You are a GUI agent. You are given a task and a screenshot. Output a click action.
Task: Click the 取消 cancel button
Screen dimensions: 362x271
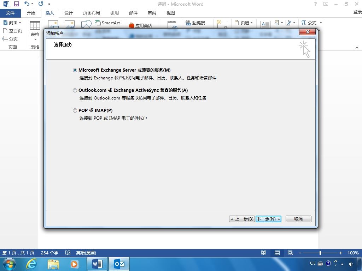pos(298,219)
